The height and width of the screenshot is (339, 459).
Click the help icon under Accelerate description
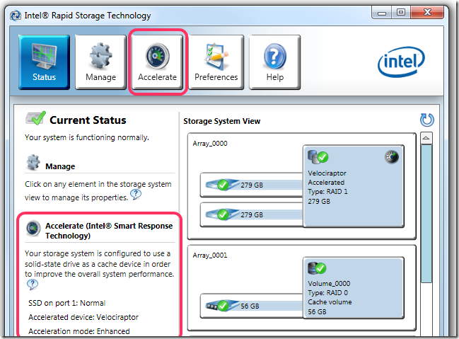(33, 285)
